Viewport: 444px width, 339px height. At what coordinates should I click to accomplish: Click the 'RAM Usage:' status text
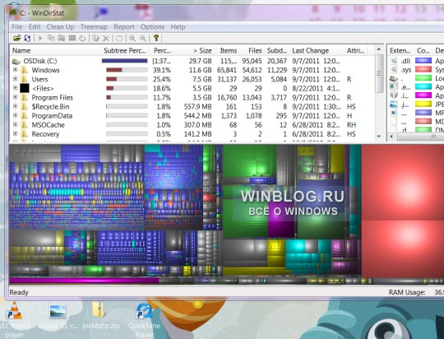(407, 292)
